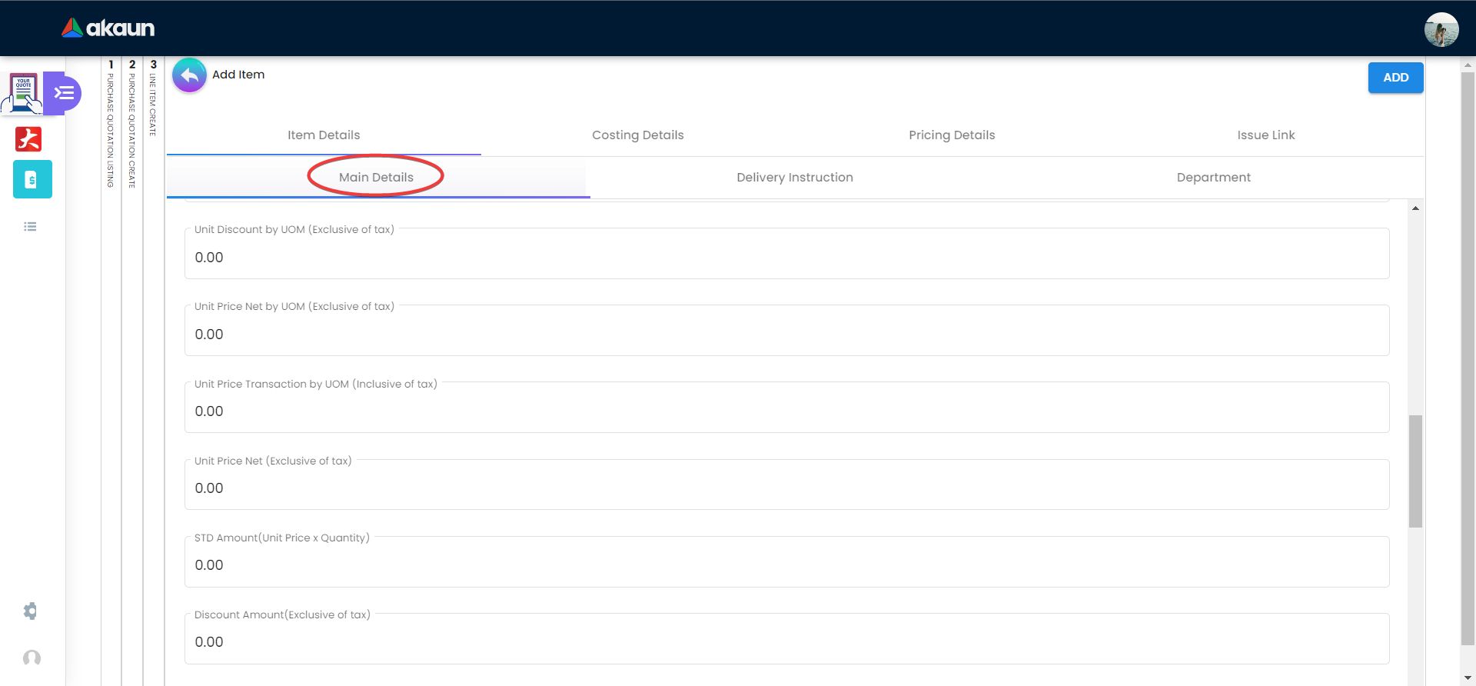Switch to the Pricing Details tab
The height and width of the screenshot is (686, 1476).
point(952,135)
